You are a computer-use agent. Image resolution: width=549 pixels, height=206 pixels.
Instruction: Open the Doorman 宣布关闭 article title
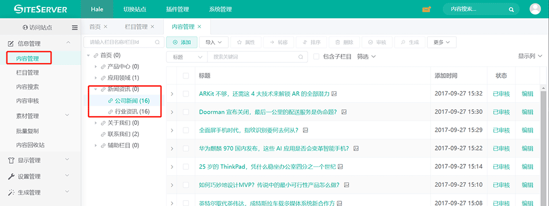point(268,112)
